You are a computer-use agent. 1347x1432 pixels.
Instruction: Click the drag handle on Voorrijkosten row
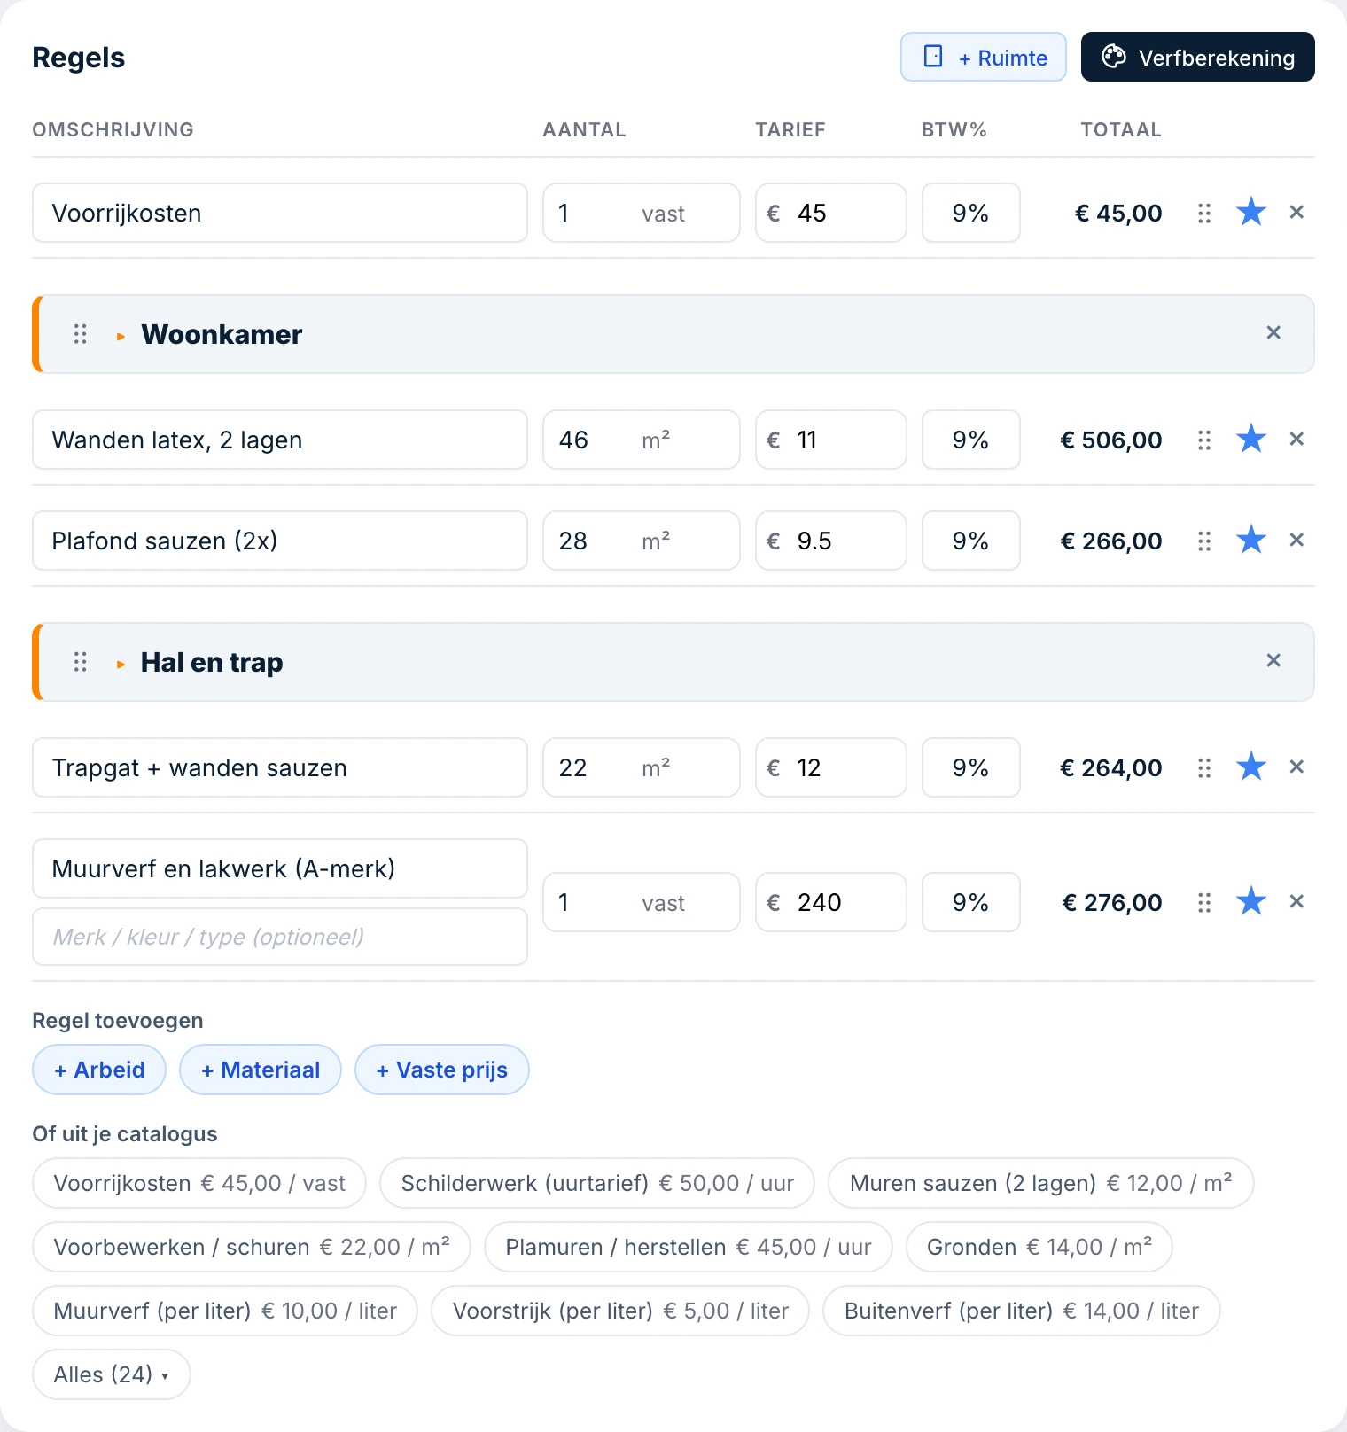point(1204,213)
